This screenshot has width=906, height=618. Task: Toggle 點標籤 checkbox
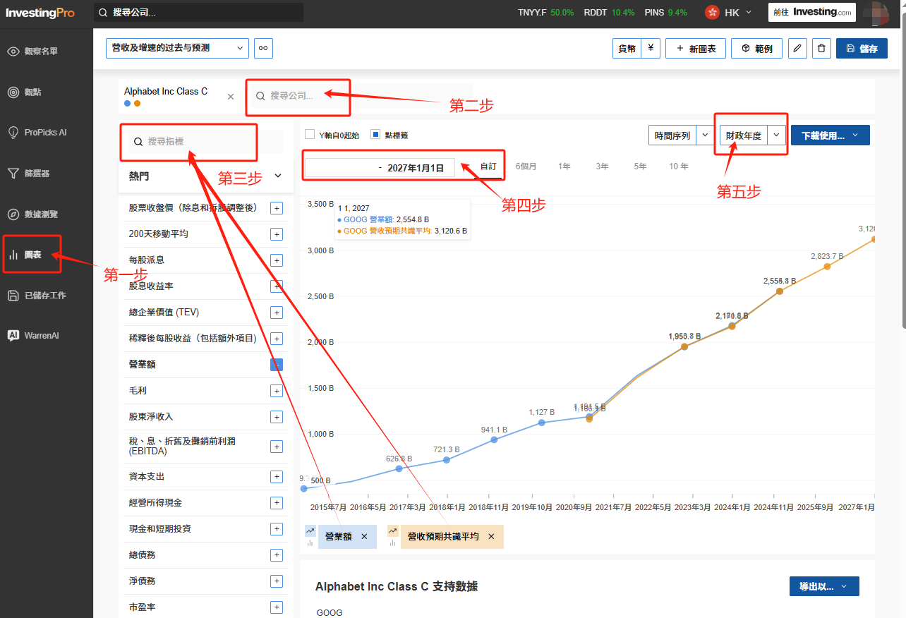click(375, 135)
